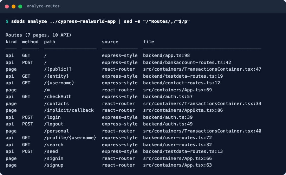This screenshot has width=286, height=175.
Task: Click GET method in /search row
Action: coord(26,144)
